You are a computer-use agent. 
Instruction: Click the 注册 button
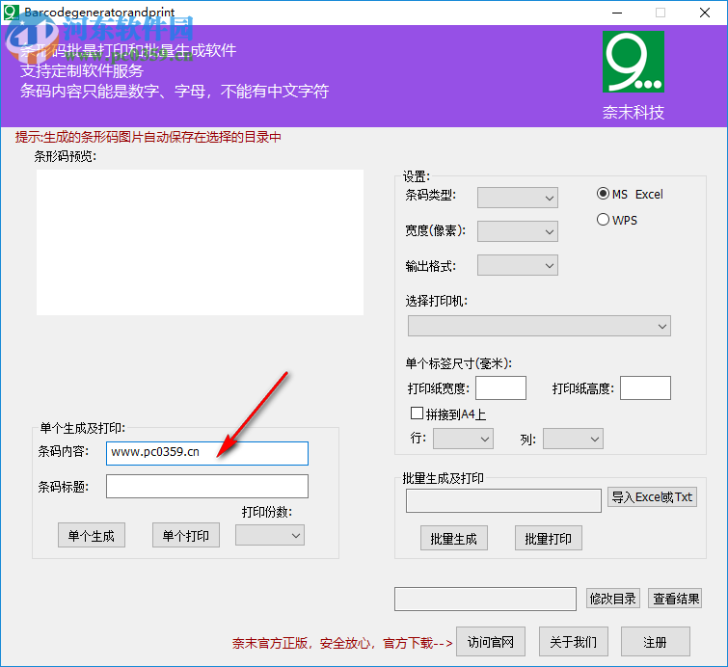(656, 642)
